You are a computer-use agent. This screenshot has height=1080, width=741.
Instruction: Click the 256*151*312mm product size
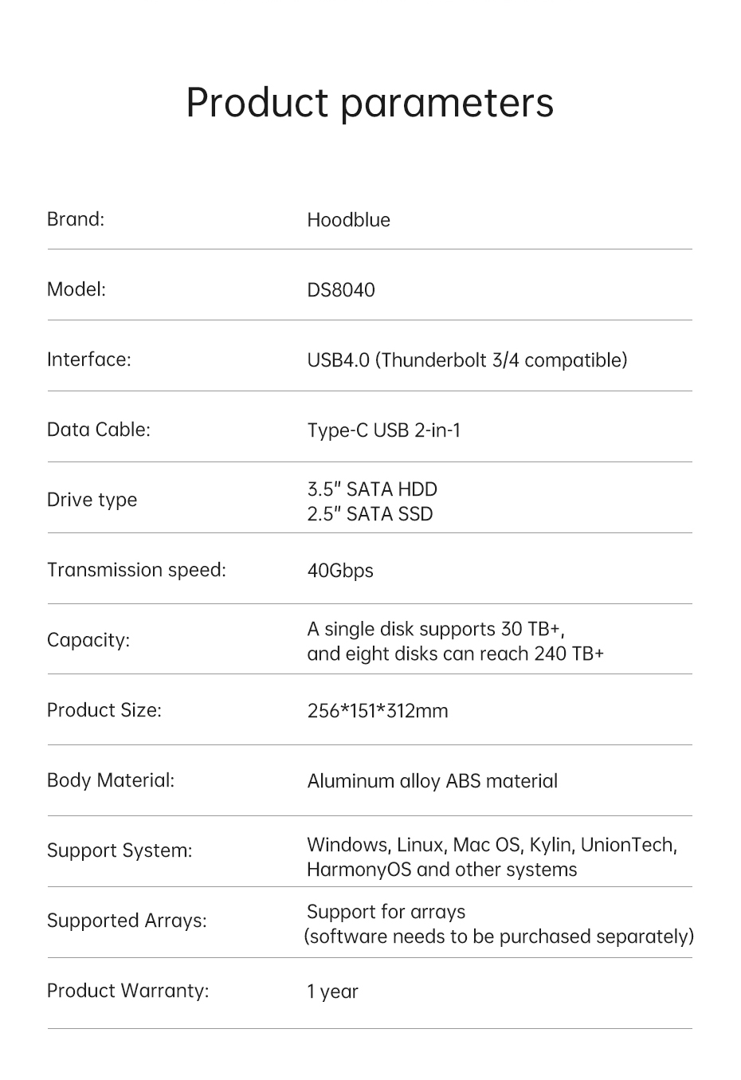(x=378, y=711)
